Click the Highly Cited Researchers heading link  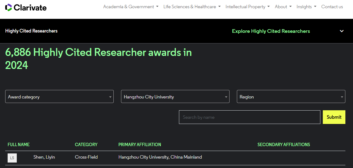point(31,31)
